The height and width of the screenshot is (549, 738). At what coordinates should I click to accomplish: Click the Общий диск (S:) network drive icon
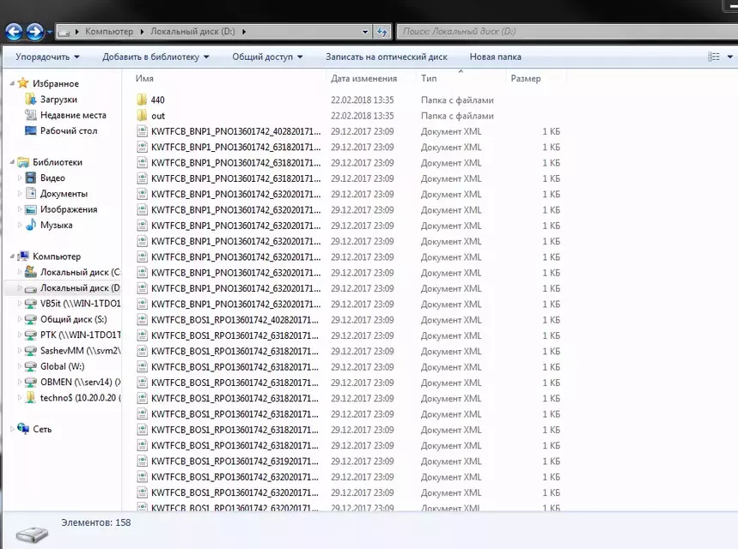pyautogui.click(x=31, y=320)
